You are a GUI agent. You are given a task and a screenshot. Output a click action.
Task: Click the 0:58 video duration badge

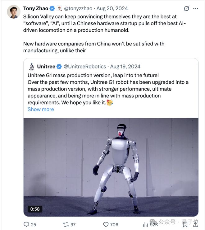click(35, 209)
